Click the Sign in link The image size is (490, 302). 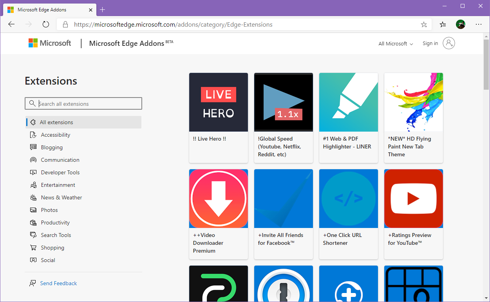pos(430,43)
